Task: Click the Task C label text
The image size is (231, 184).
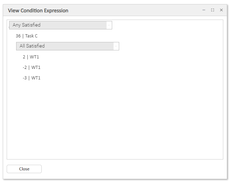Action: click(31, 36)
